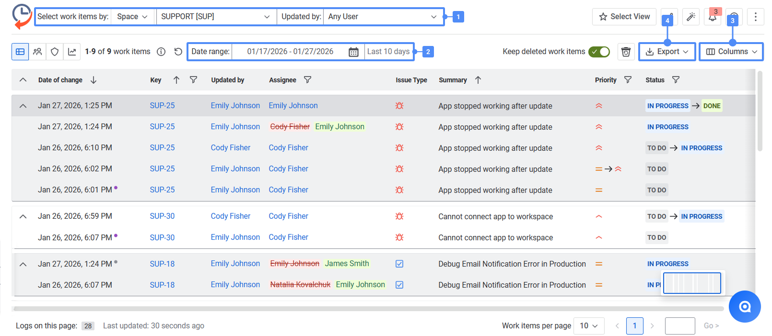Click Last 10 days quick range
The height and width of the screenshot is (336, 772).
388,52
